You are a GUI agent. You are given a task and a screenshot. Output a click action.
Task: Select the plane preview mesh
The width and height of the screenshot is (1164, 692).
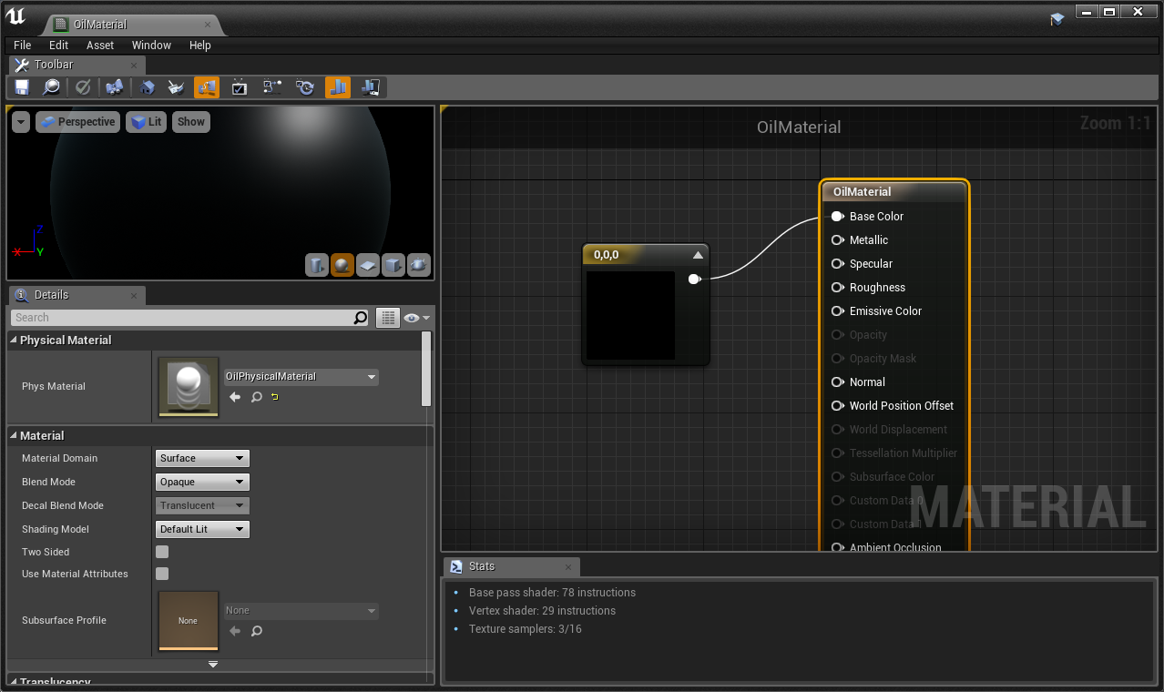pos(368,265)
